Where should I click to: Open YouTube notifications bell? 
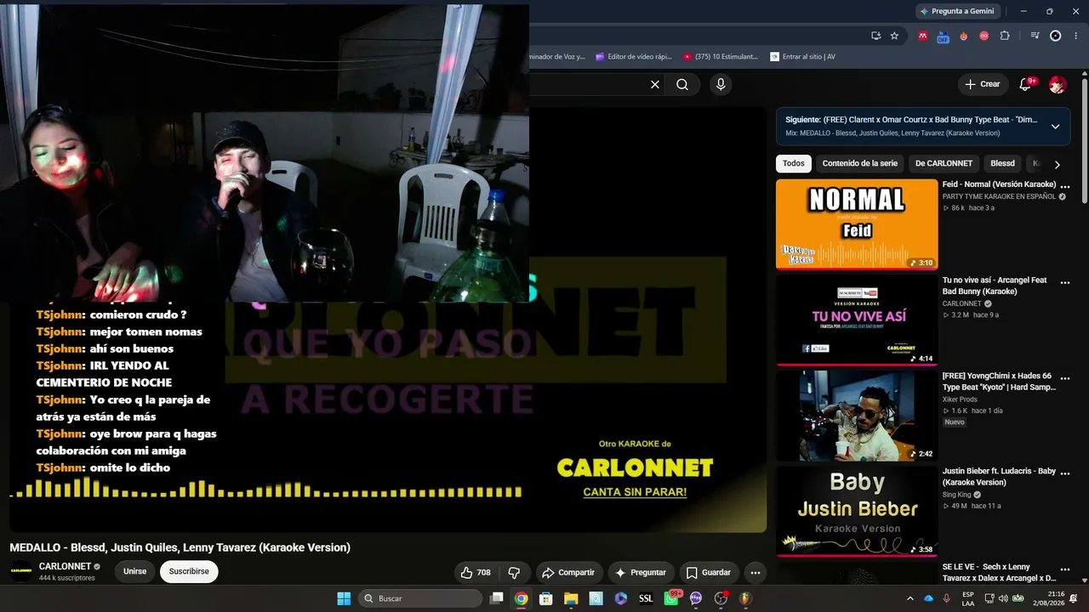tap(1025, 84)
